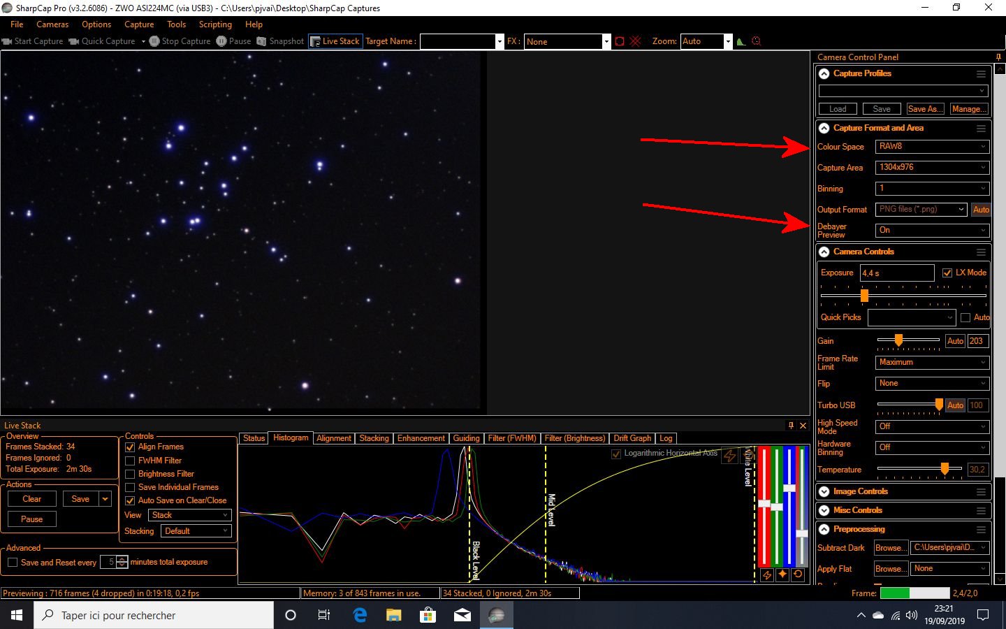The image size is (1006, 629).
Task: Click the red selection area square icon
Action: (620, 41)
